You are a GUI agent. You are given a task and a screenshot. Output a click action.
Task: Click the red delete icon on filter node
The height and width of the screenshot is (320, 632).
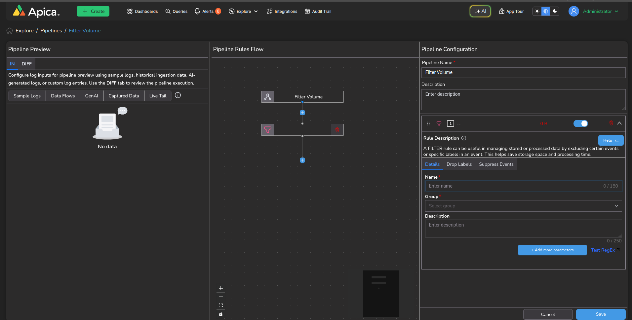337,130
